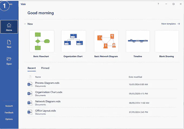Open Process Diagram.vsdx from recent list

click(x=102, y=84)
